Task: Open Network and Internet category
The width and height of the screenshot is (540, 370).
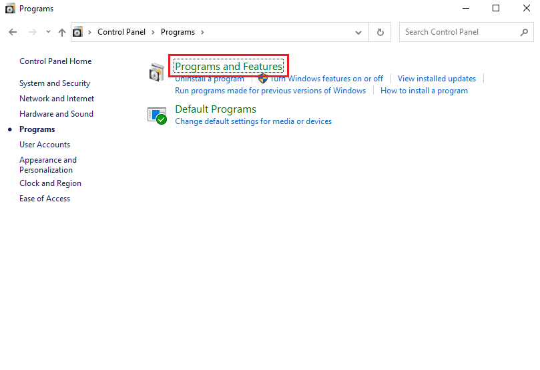Action: [57, 99]
